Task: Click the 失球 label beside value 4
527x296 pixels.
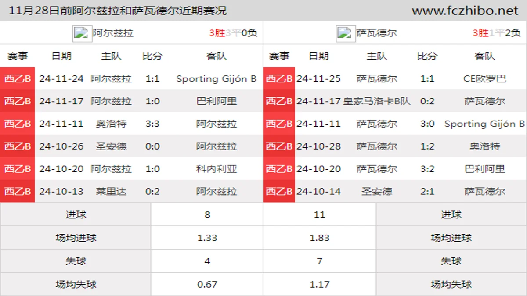Action: [76, 261]
